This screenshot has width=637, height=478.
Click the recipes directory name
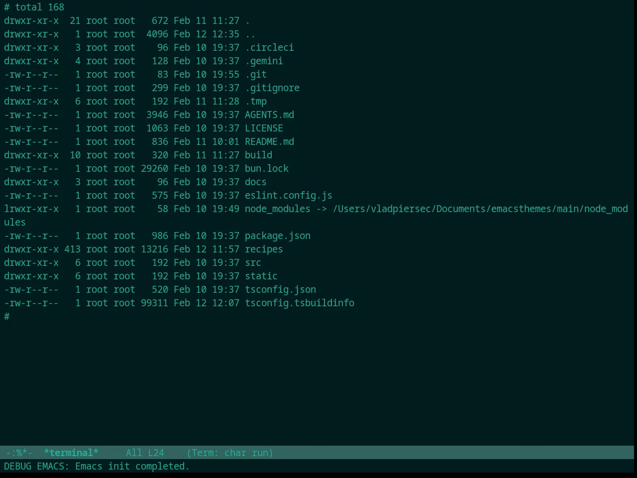[264, 249]
